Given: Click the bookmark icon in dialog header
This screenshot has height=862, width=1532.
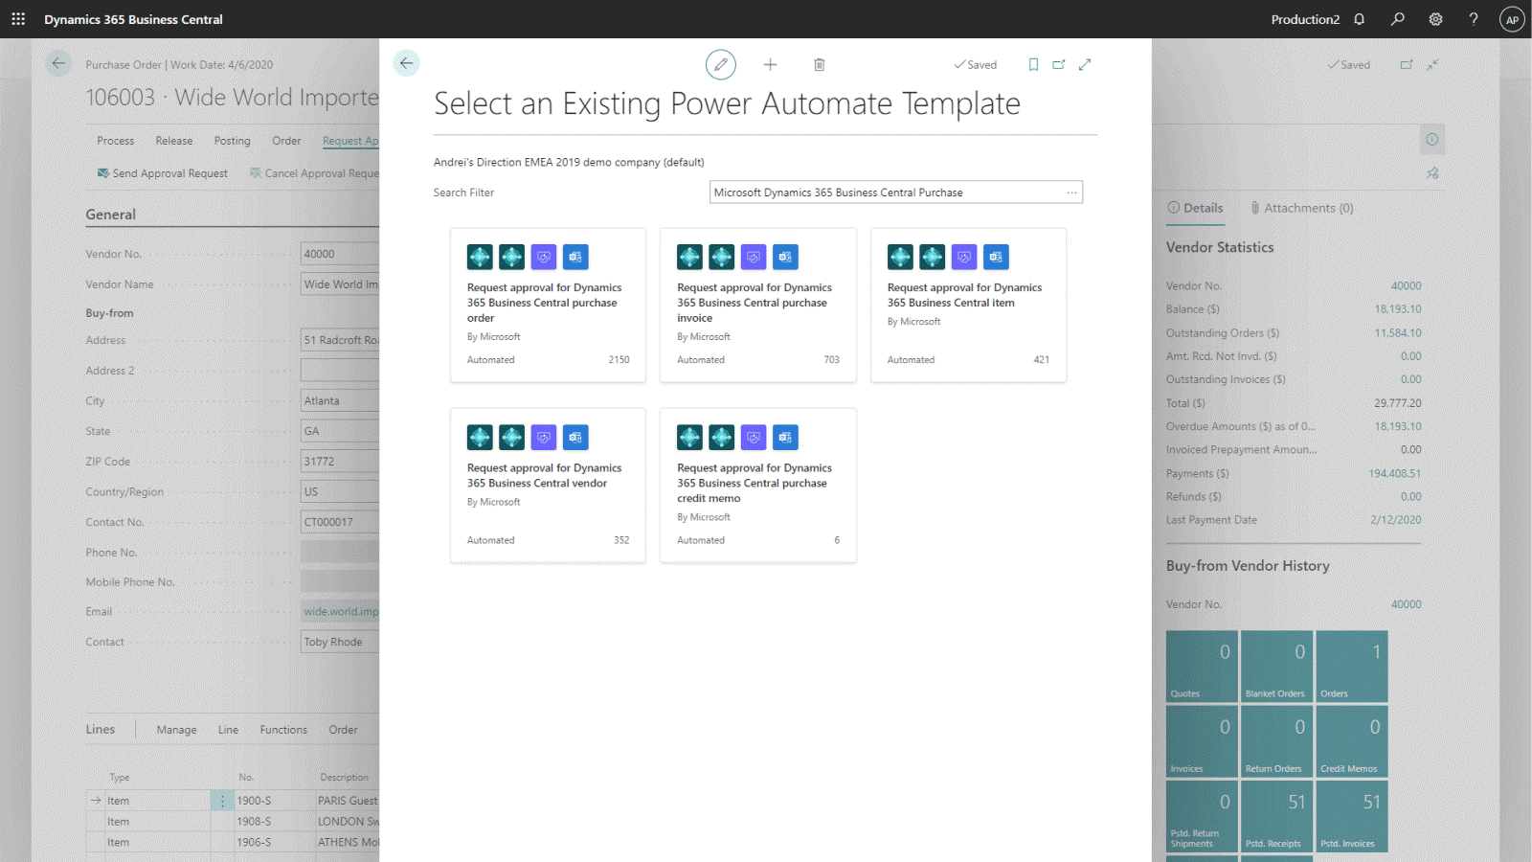Looking at the screenshot, I should (1033, 64).
